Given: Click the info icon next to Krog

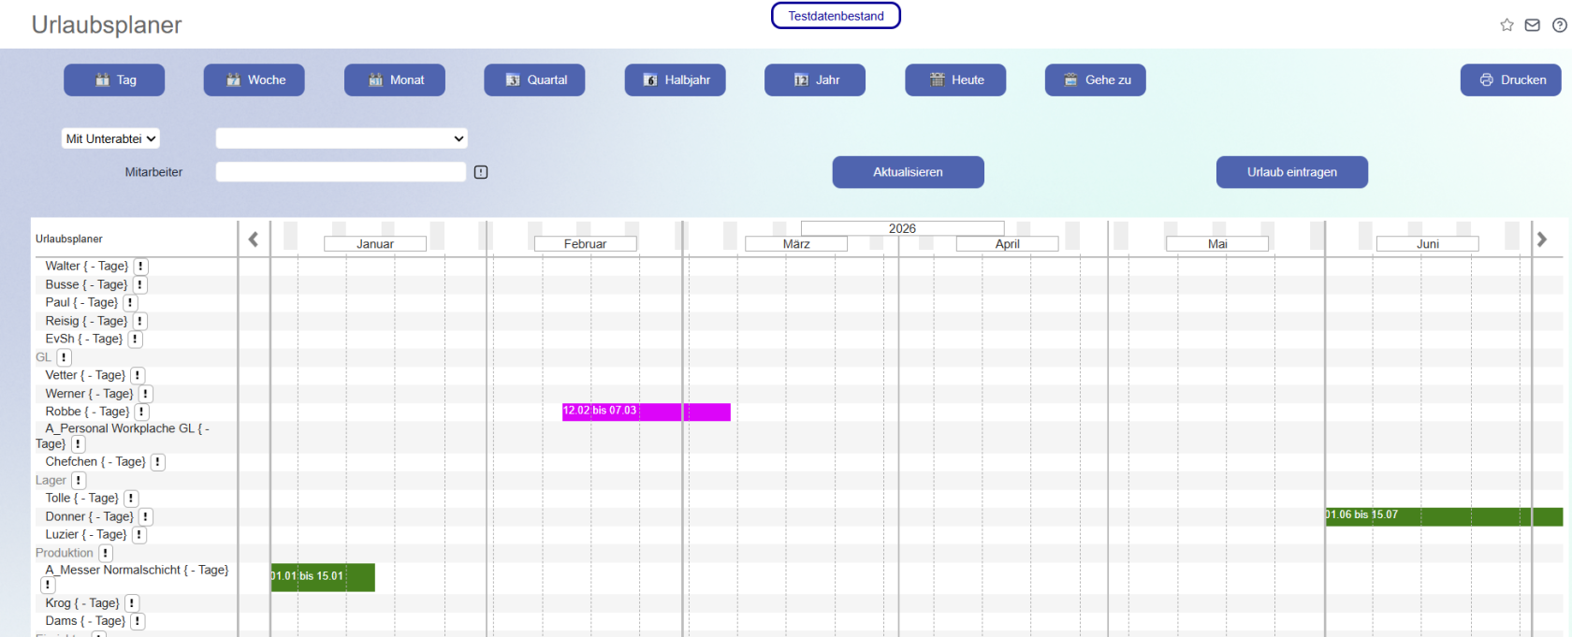Looking at the screenshot, I should [132, 603].
